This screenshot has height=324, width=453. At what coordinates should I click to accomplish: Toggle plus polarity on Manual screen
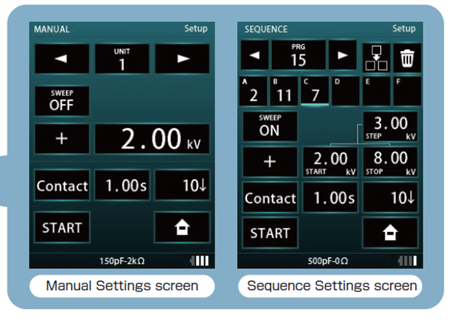click(x=62, y=138)
